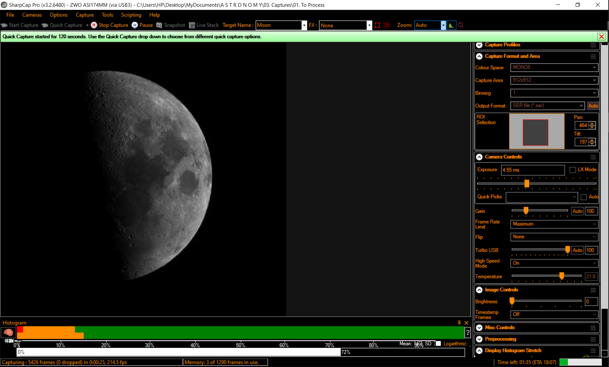The height and width of the screenshot is (367, 609).
Task: Click the red ROI selection rectangle icon
Action: pos(377,25)
